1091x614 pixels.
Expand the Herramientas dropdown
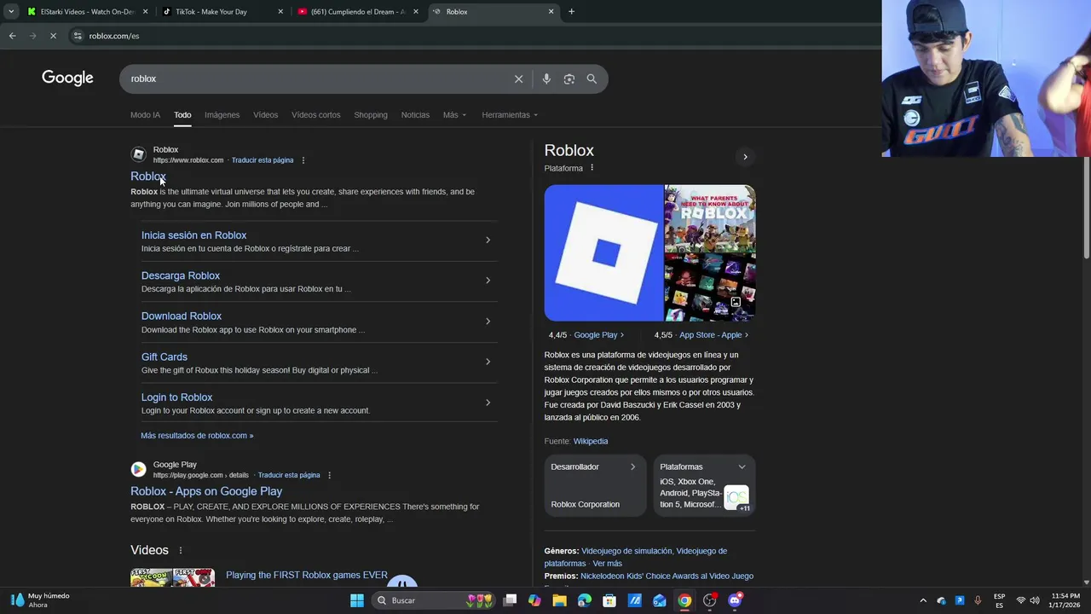(x=510, y=115)
